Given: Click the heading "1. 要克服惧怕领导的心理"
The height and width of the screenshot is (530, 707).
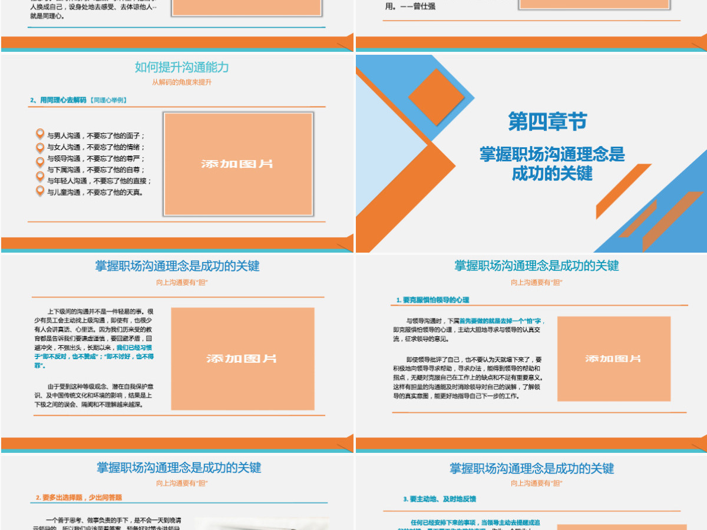Looking at the screenshot, I should (433, 300).
